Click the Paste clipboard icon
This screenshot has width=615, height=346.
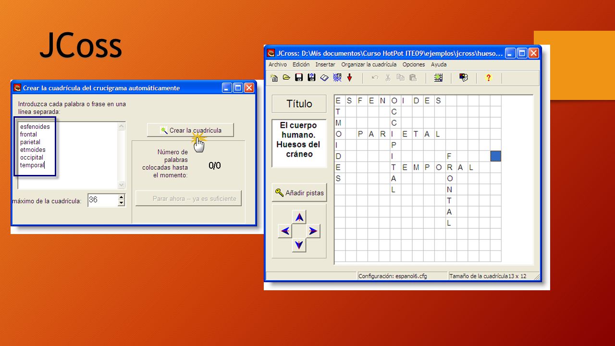point(413,77)
